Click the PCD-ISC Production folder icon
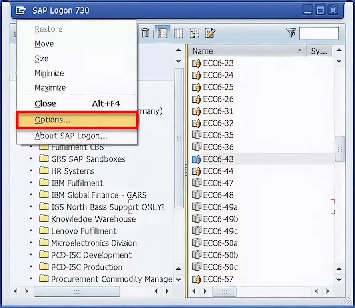355x308 pixels. [44, 266]
